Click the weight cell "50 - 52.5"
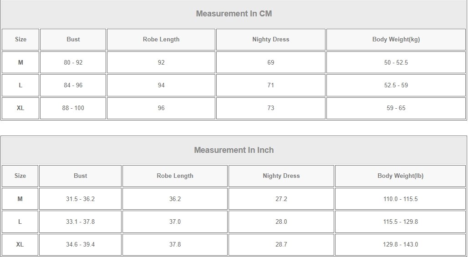Image resolution: width=468 pixels, height=257 pixels. [x=396, y=62]
